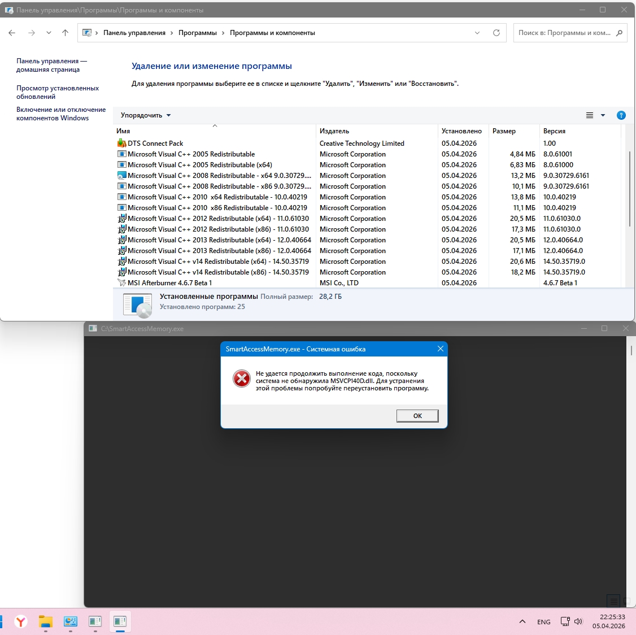636x635 pixels.
Task: Go forward in Control Panel navigation
Action: 31,33
